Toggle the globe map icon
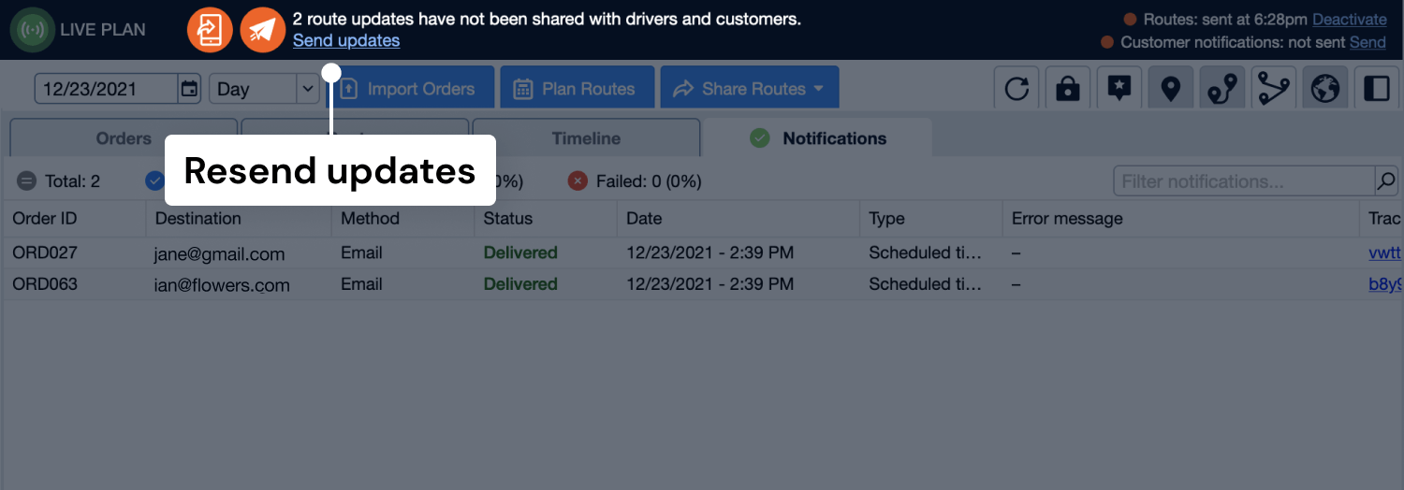The width and height of the screenshot is (1404, 490). tap(1324, 89)
